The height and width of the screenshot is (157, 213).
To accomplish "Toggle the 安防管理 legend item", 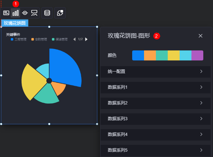I will tap(39, 39).
